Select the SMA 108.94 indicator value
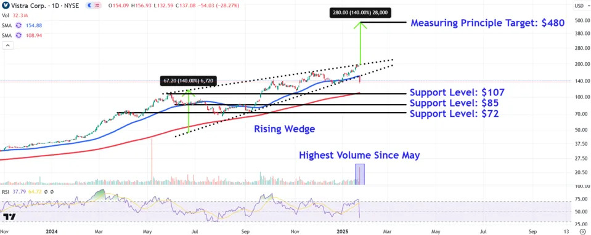The height and width of the screenshot is (235, 591). pos(33,35)
